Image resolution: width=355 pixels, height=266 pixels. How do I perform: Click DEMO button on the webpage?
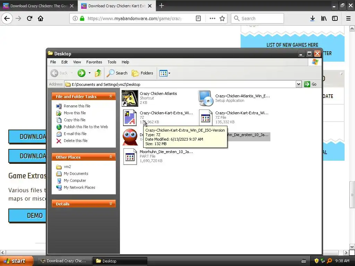tap(27, 215)
